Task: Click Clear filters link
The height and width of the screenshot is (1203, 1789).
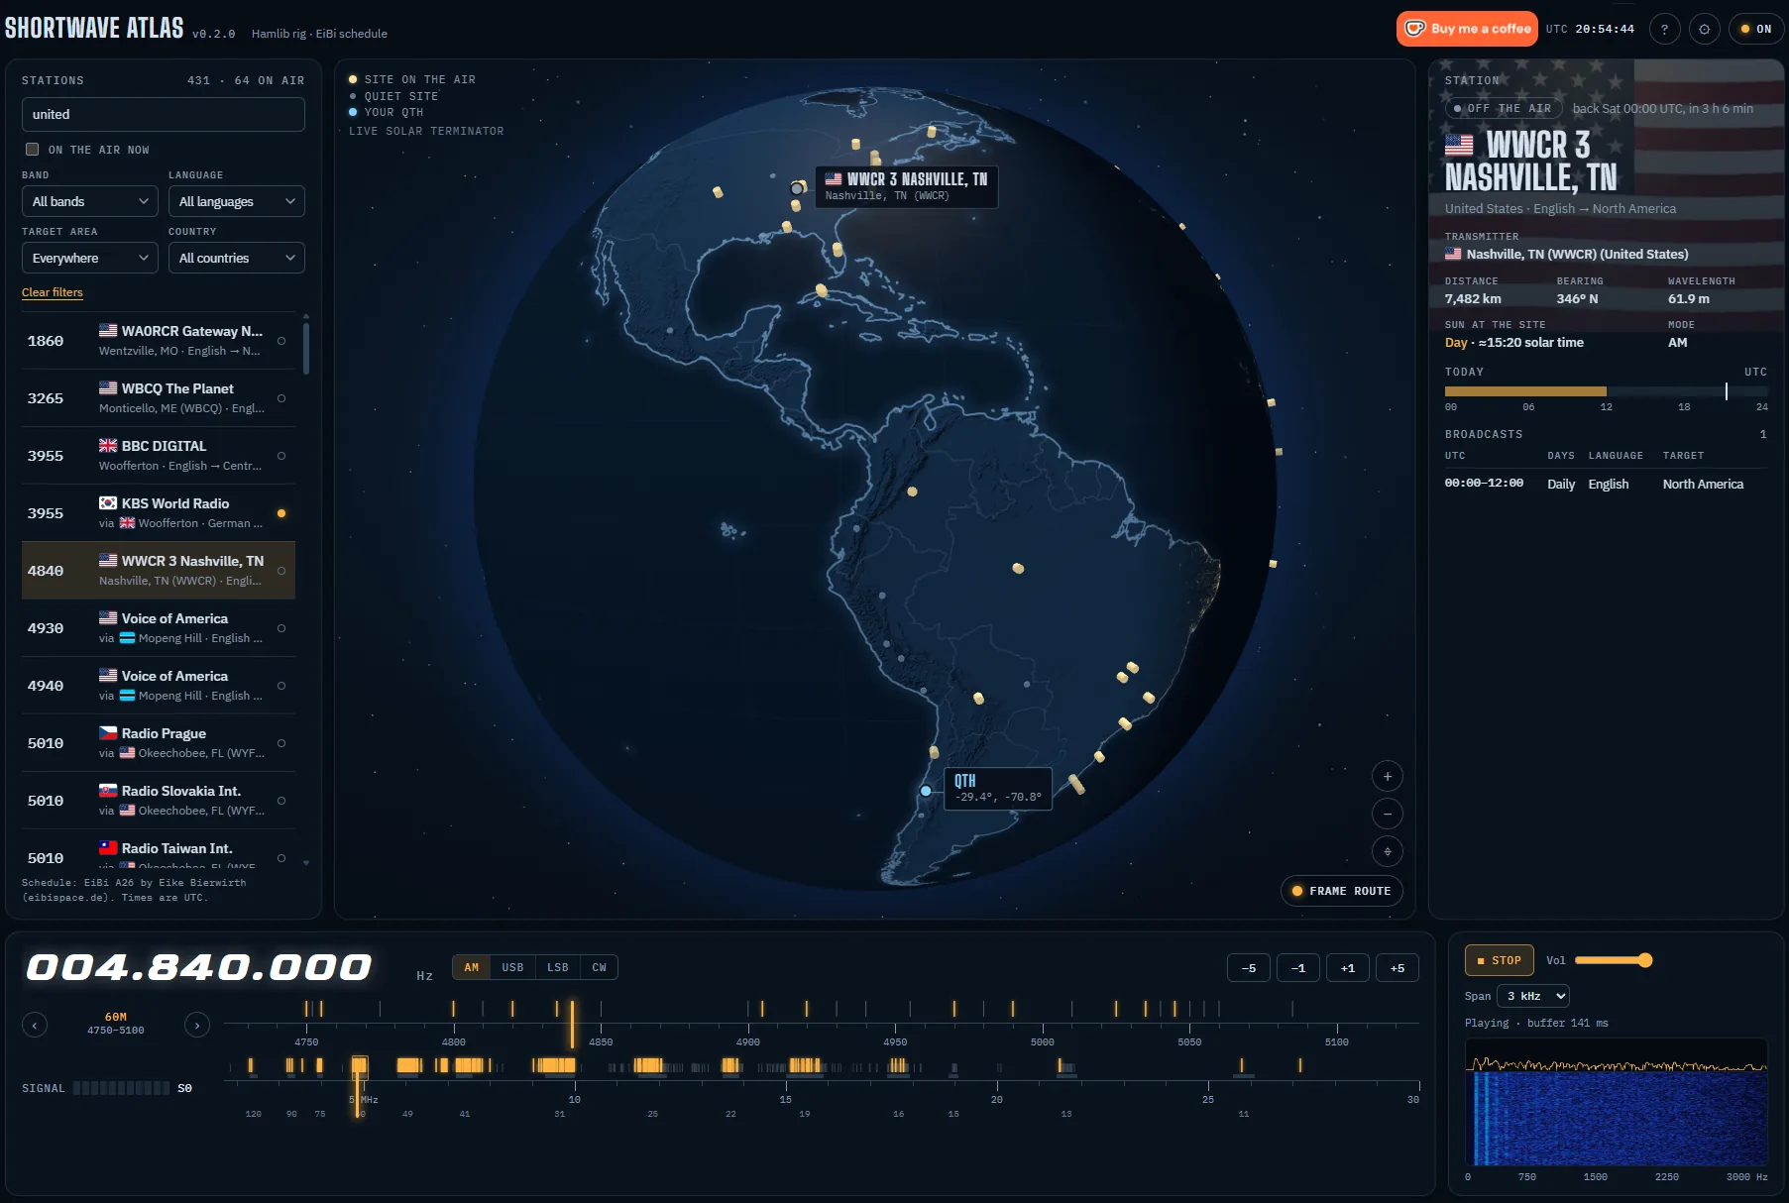Action: pos(53,292)
